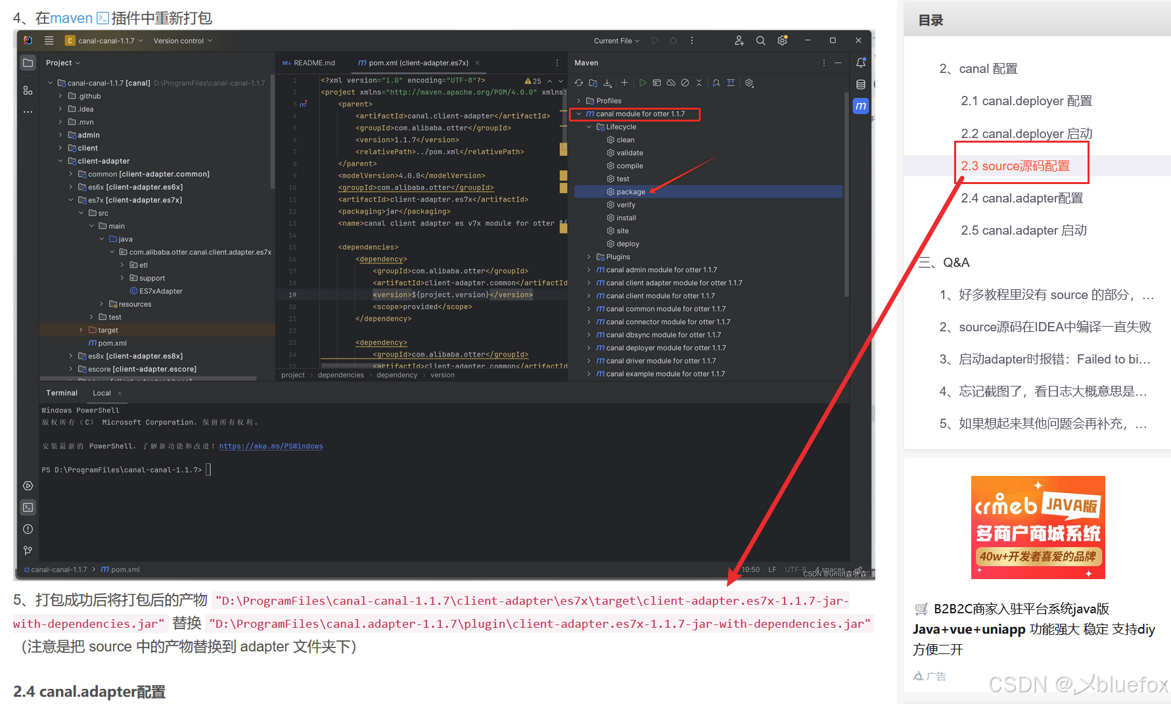Open IDE settings gear in title bar
Viewport: 1171px width, 704px height.
782,41
